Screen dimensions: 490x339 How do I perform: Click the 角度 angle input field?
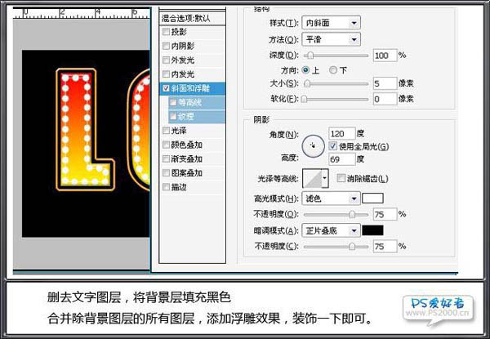[342, 133]
